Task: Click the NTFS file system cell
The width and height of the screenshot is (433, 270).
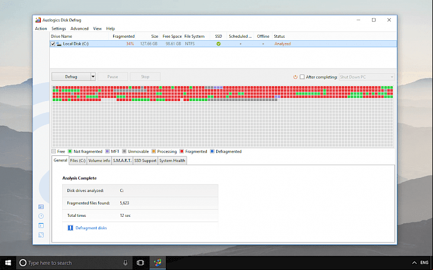Action: (x=190, y=44)
